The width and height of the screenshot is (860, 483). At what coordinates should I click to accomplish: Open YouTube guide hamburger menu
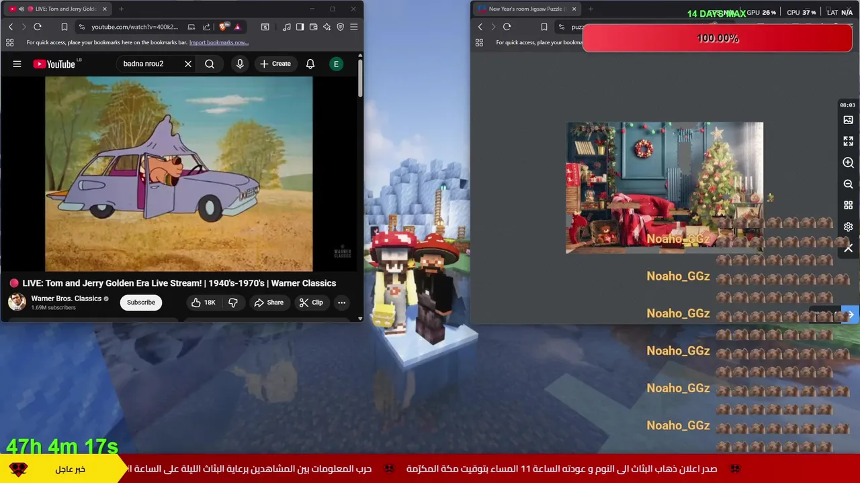(x=17, y=64)
